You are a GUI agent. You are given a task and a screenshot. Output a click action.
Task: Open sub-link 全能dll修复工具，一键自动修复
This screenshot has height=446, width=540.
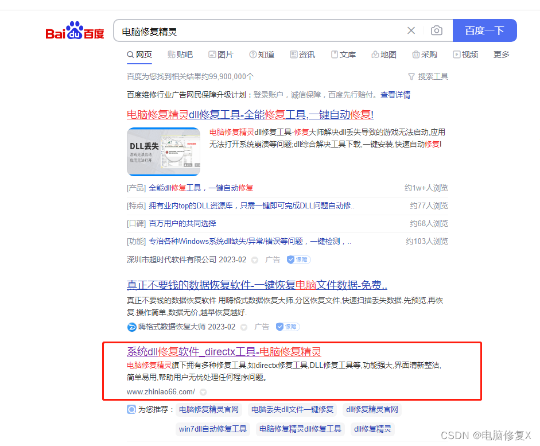tap(201, 188)
